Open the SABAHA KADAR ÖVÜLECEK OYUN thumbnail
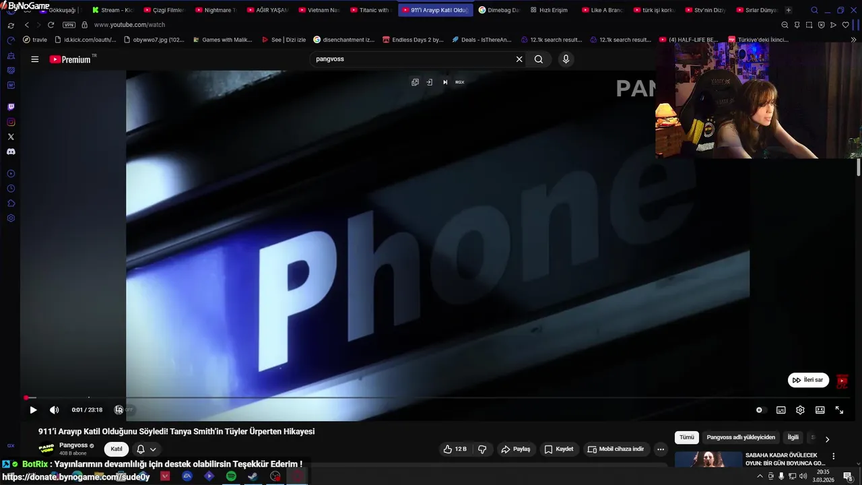The height and width of the screenshot is (485, 862). pyautogui.click(x=708, y=459)
